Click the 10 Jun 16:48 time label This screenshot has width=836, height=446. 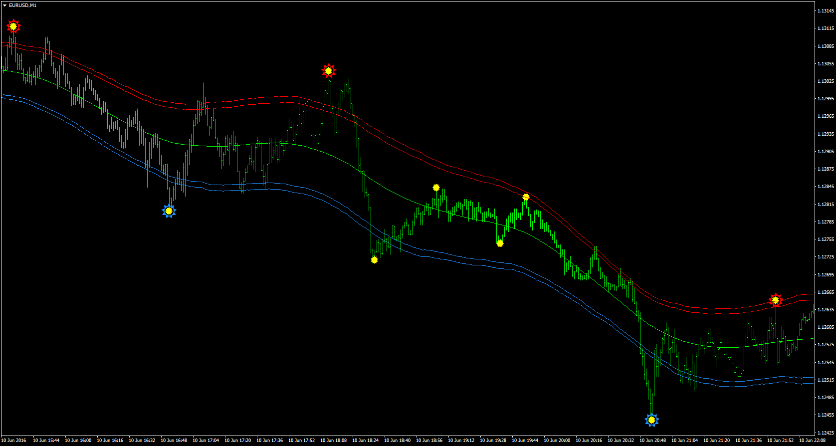pos(174,441)
